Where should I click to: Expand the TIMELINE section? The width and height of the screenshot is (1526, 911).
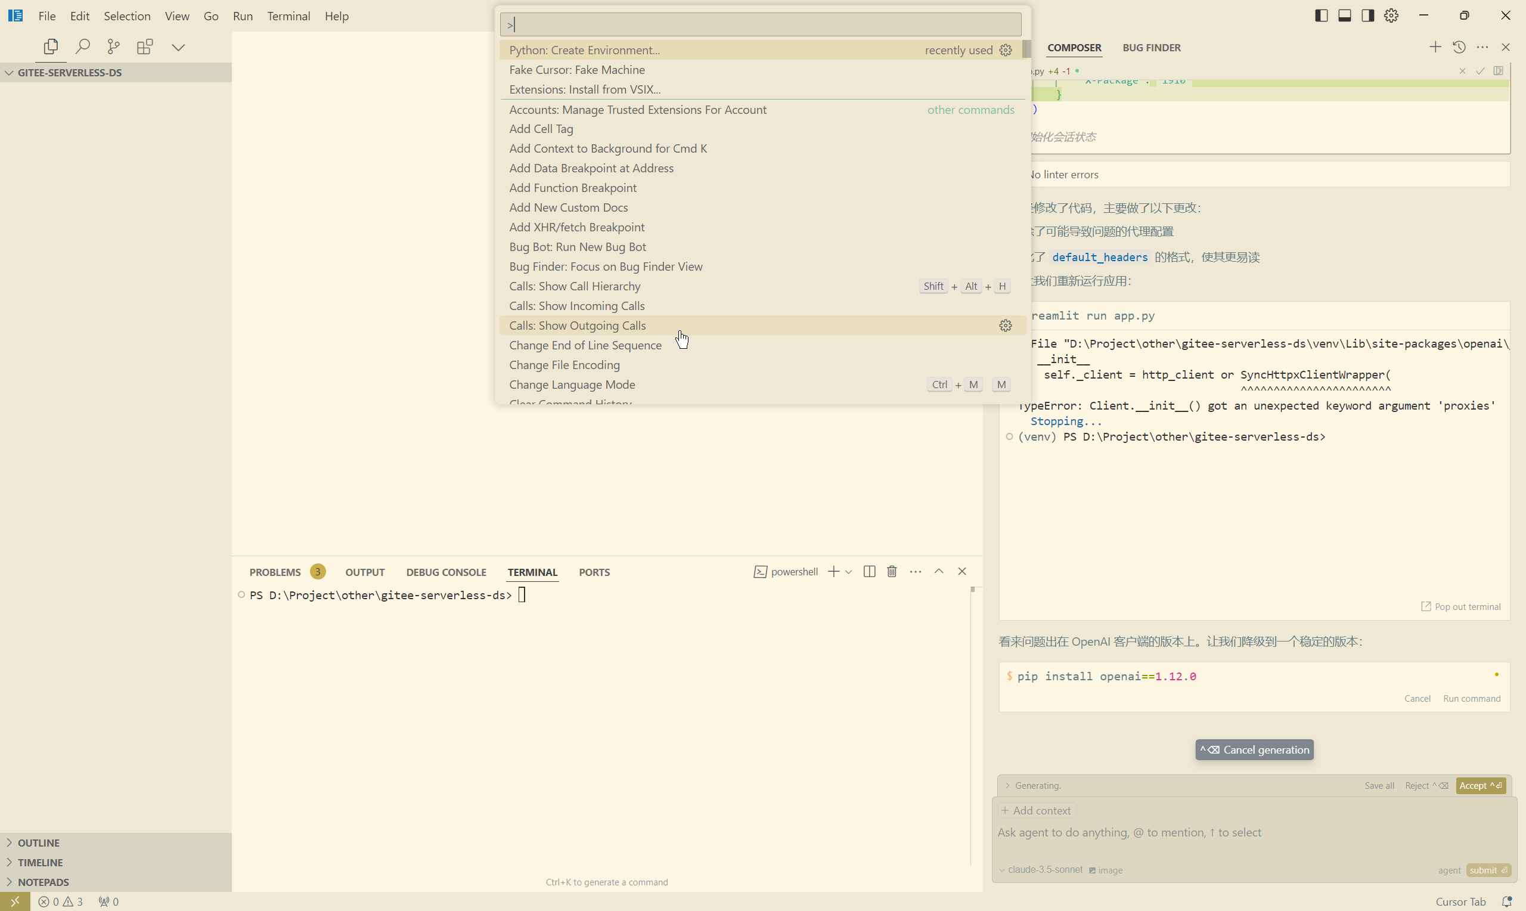click(x=40, y=862)
